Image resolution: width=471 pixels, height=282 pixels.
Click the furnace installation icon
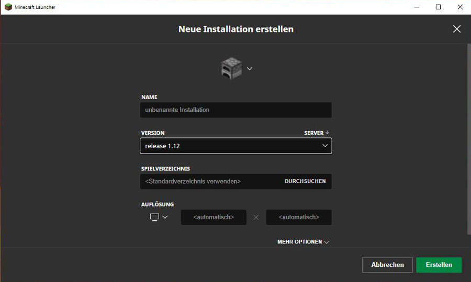coord(230,68)
